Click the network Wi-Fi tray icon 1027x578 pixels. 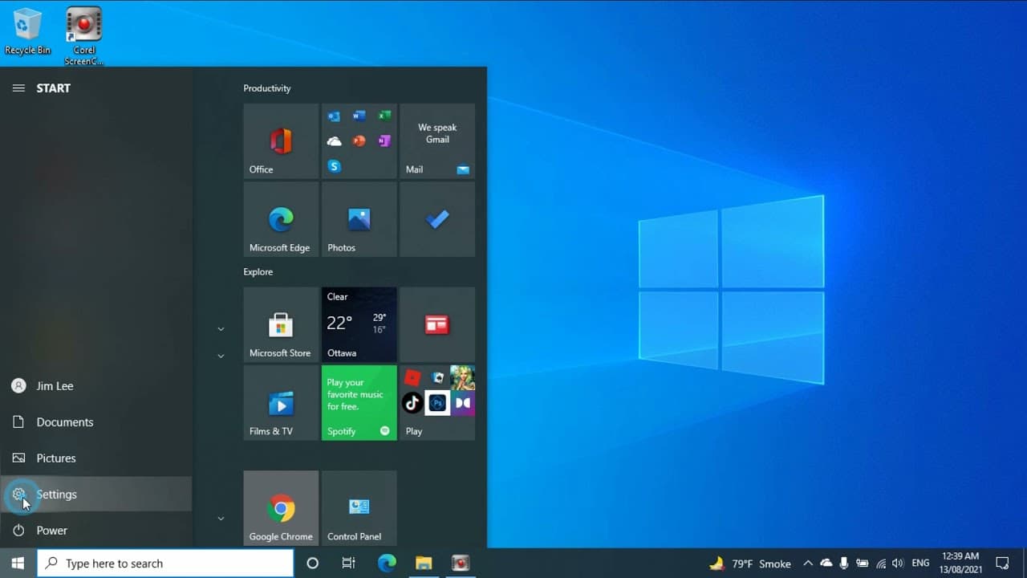click(x=881, y=564)
